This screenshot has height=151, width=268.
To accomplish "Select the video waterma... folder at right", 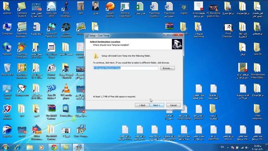I will (258, 112).
